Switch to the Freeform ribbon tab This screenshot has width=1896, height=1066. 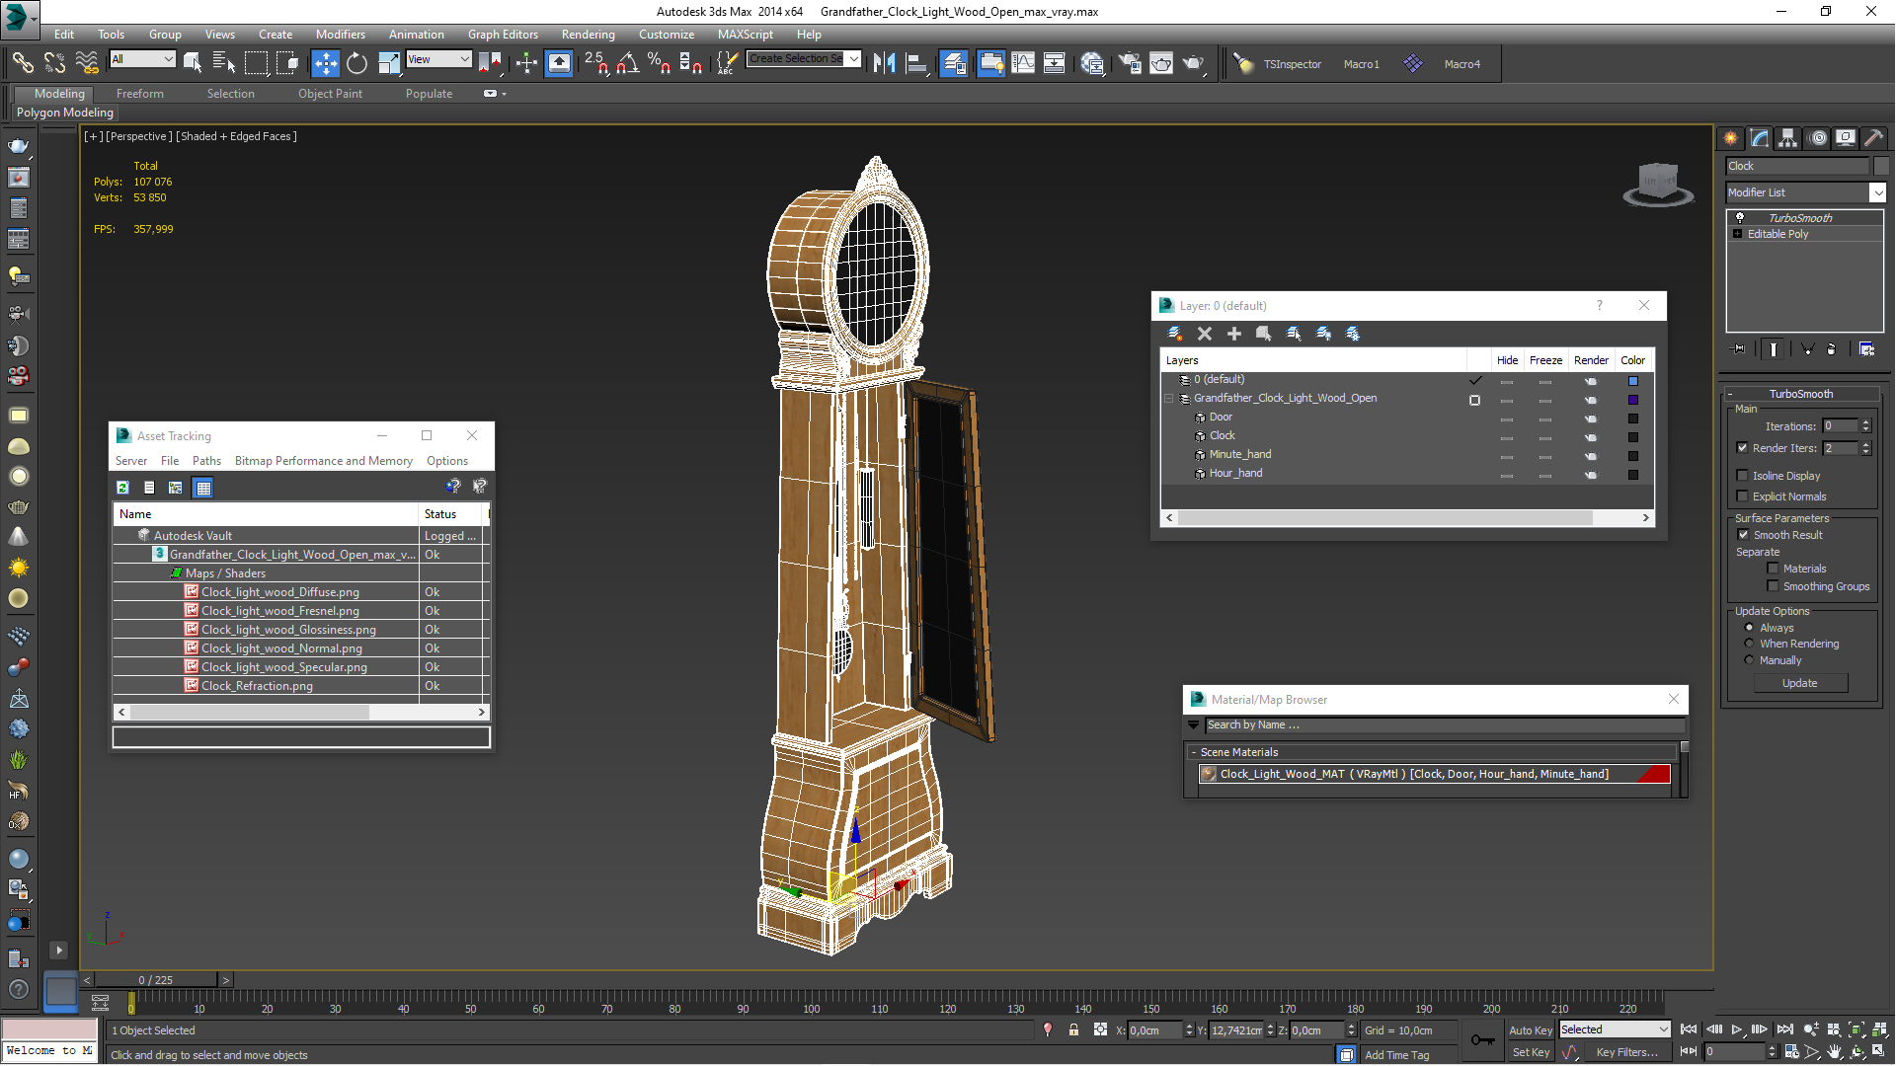point(139,94)
